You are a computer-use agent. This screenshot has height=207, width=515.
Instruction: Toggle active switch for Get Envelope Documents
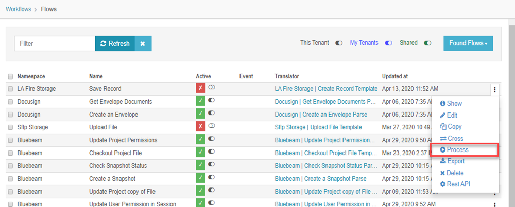point(211,100)
